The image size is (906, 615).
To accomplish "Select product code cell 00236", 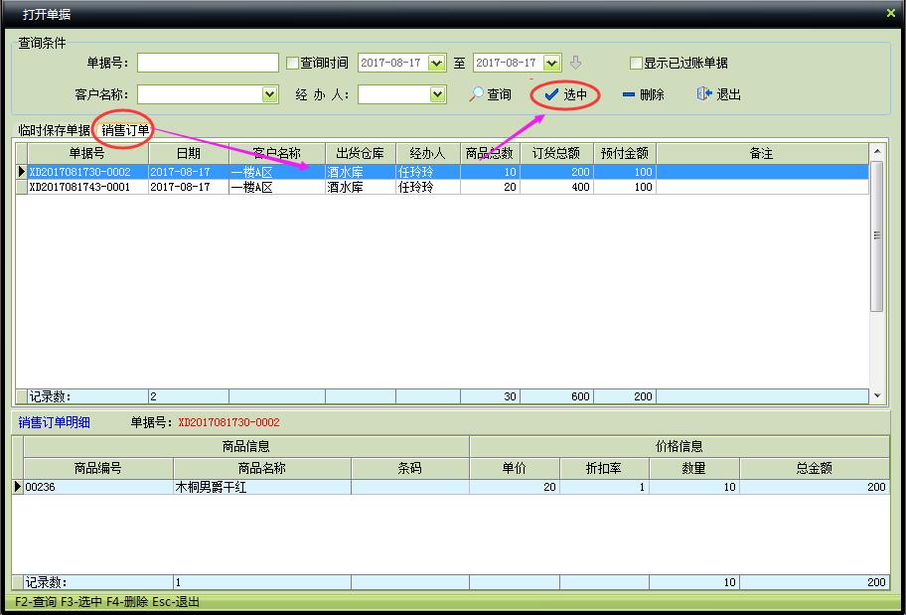I will pyautogui.click(x=98, y=487).
